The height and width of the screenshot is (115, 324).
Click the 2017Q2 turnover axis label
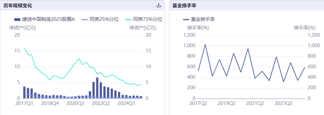click(198, 103)
